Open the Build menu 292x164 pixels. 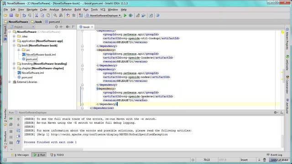(78, 10)
